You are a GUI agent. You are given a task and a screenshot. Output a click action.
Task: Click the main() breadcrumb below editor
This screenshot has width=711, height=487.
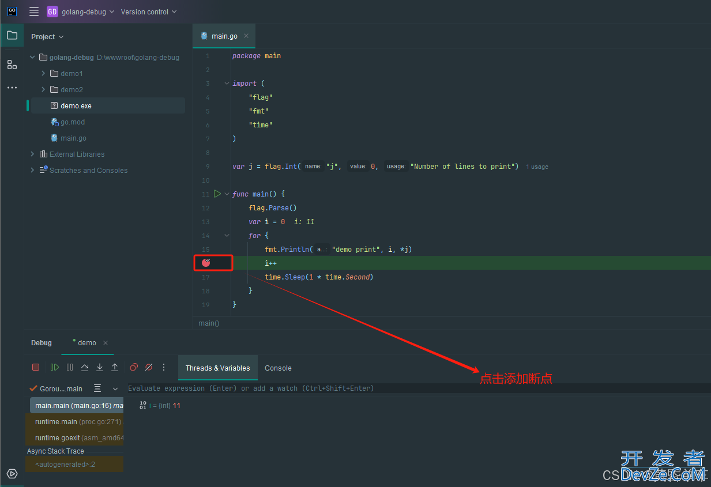pyautogui.click(x=209, y=323)
